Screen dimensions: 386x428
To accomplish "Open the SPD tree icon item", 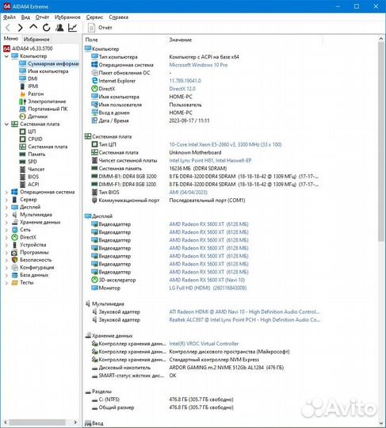I will 23,162.
